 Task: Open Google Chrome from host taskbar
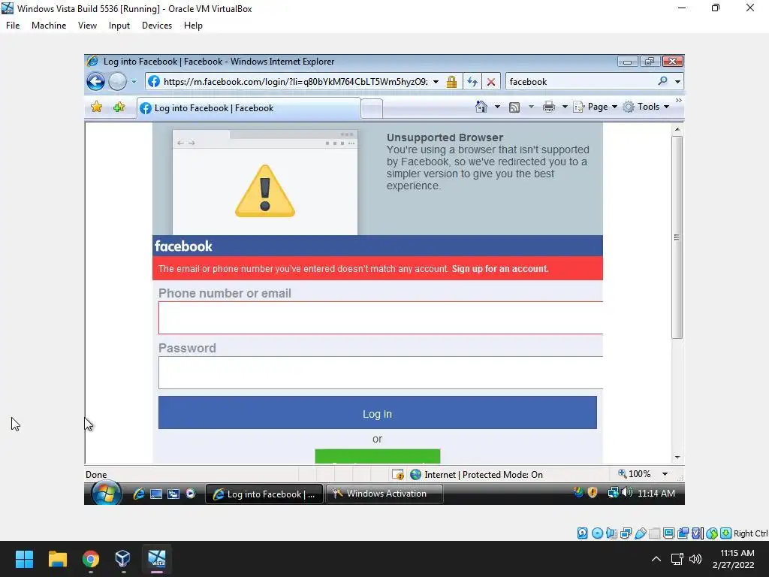(91, 559)
